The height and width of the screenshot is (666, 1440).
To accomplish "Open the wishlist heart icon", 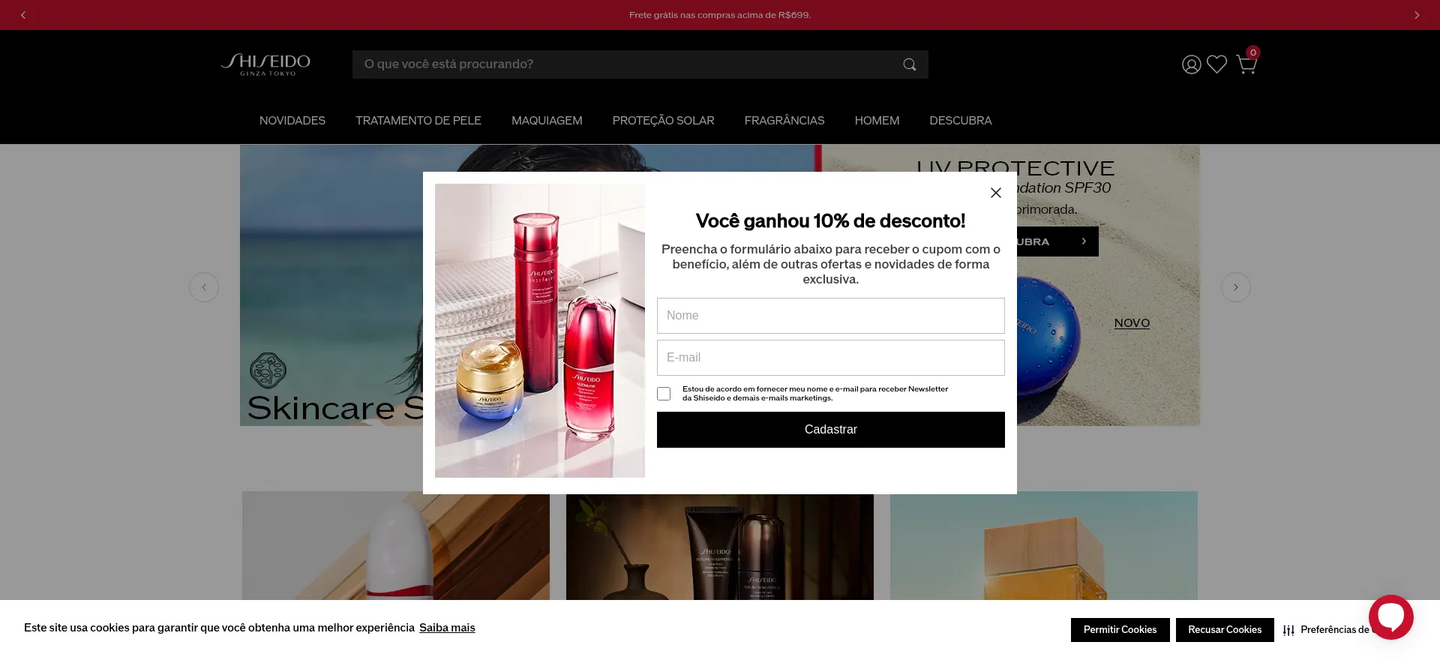I will [1216, 64].
